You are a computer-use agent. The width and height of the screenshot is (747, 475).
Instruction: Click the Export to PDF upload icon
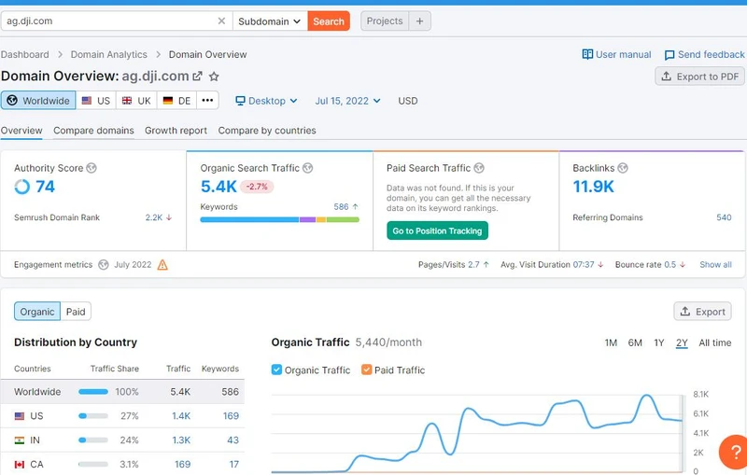pos(667,77)
